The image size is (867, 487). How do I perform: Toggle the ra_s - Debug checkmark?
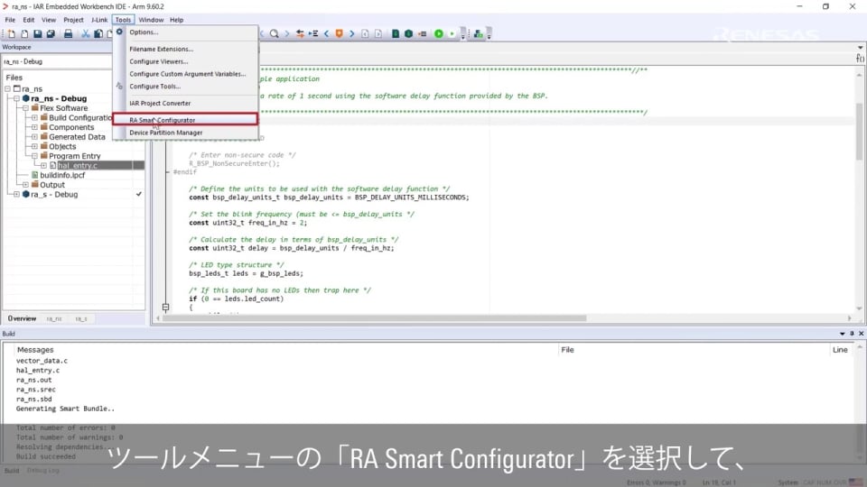pyautogui.click(x=138, y=194)
